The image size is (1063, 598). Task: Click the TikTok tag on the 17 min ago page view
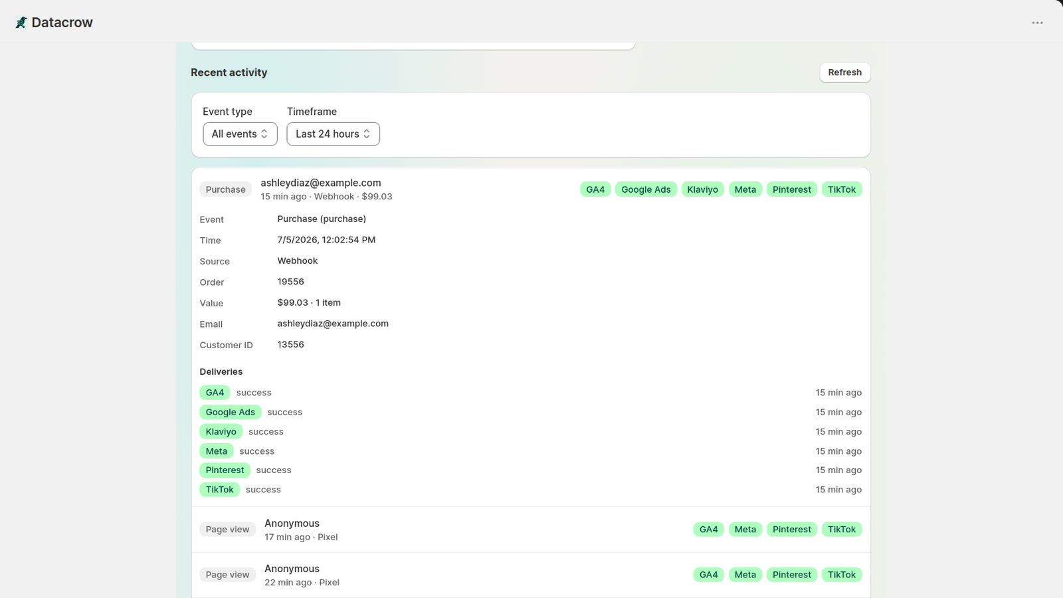[x=841, y=530]
